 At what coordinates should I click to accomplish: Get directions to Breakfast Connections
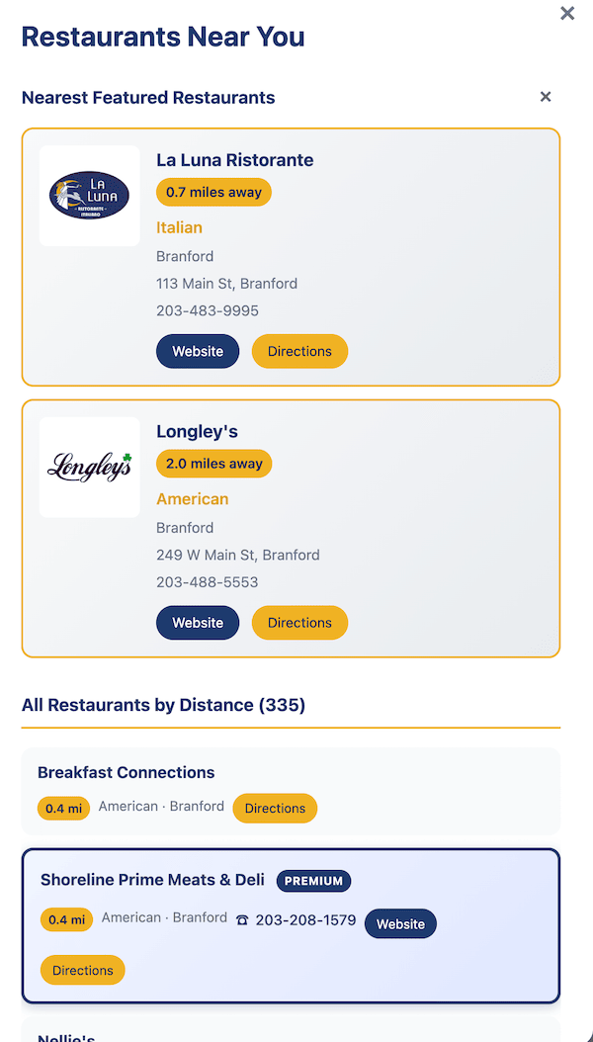[x=275, y=808]
